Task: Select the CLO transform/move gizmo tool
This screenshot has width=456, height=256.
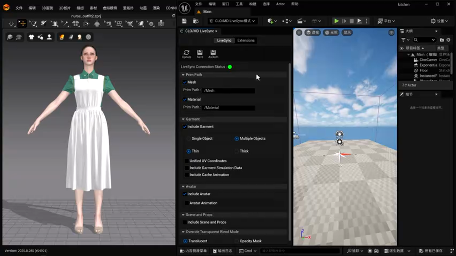Action: point(22,24)
